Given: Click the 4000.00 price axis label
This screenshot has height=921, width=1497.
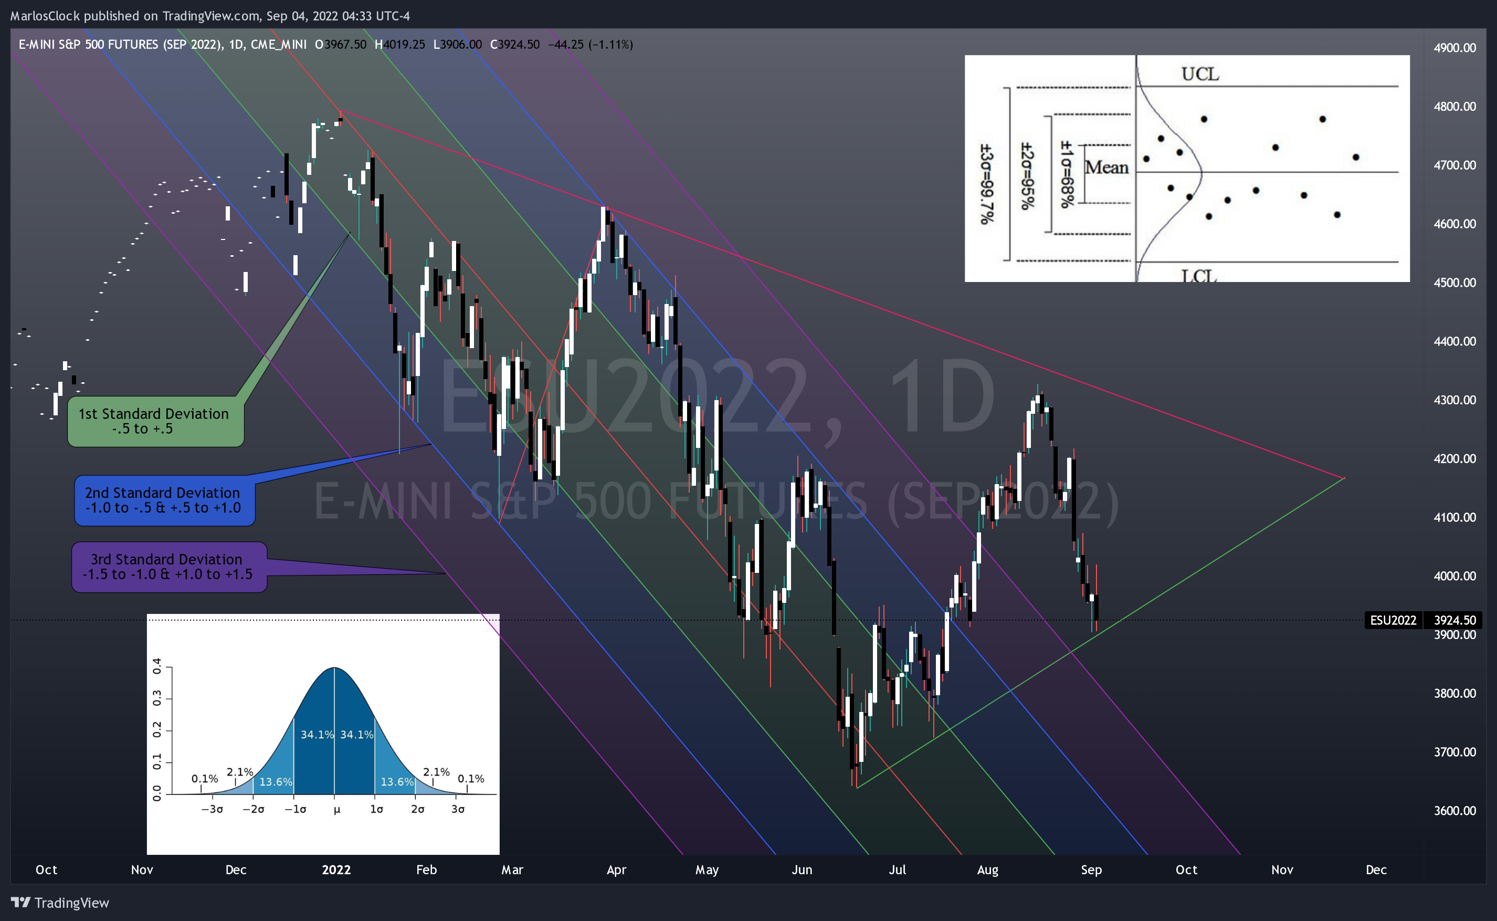Looking at the screenshot, I should (x=1454, y=575).
